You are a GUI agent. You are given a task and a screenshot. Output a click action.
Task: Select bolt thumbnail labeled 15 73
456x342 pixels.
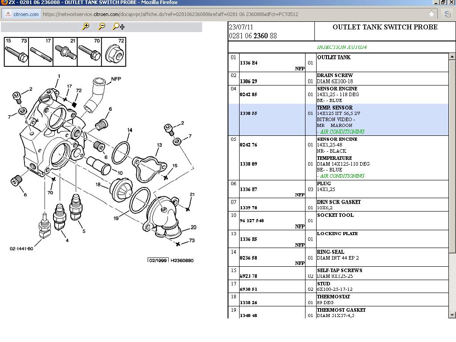point(16,52)
